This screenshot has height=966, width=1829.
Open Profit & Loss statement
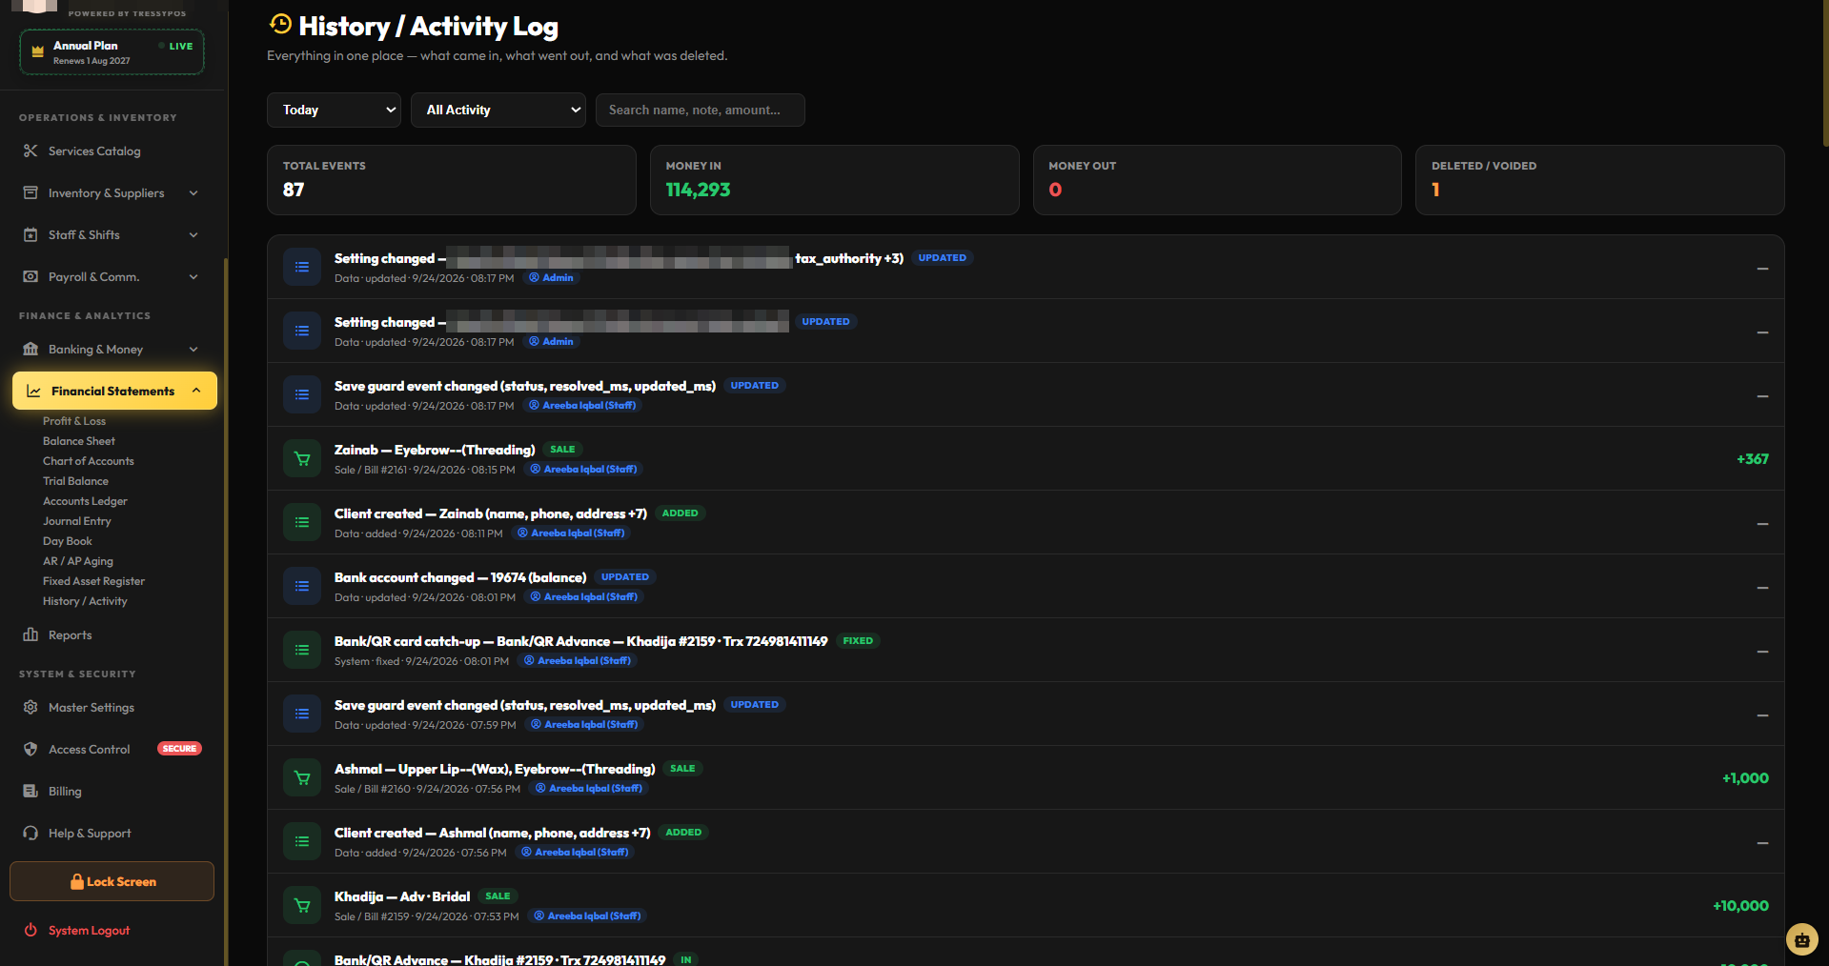click(x=74, y=421)
